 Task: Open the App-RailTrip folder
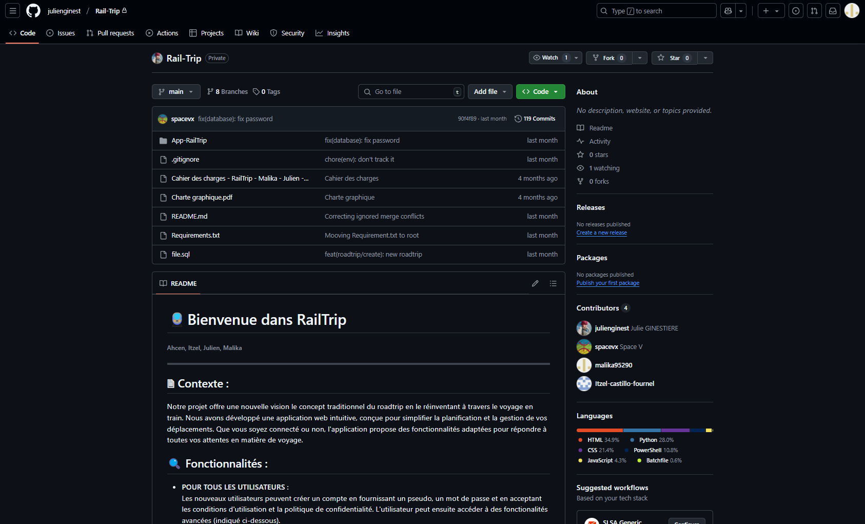[x=189, y=140]
